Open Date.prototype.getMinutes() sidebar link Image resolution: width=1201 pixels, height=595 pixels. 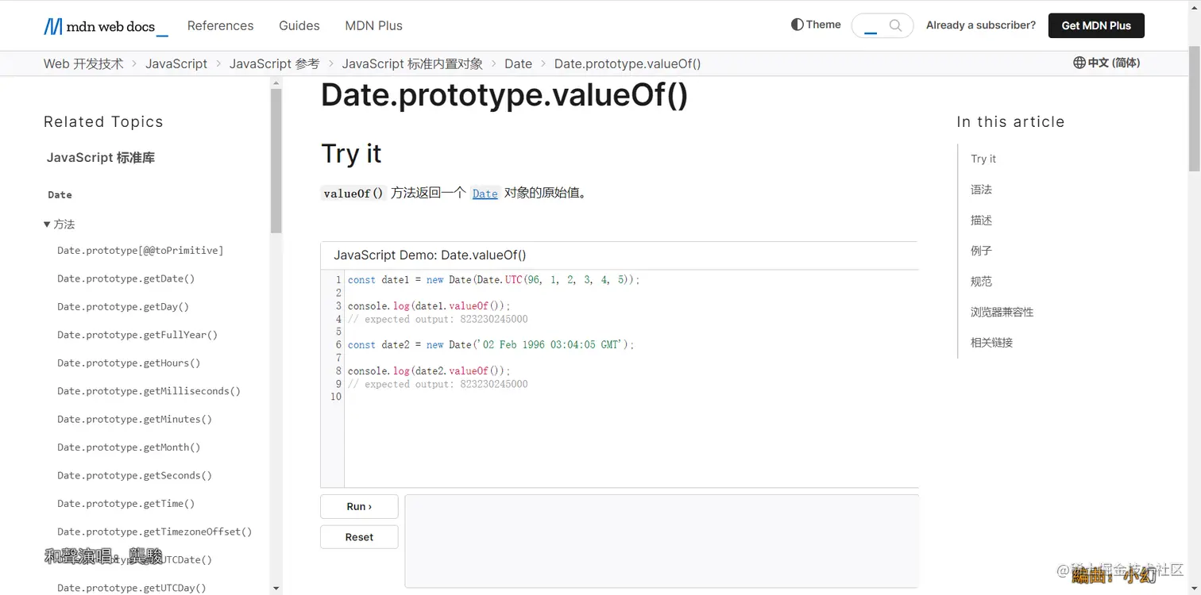tap(134, 419)
